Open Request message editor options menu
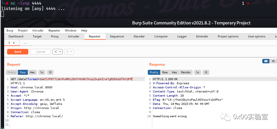 click(x=50, y=72)
